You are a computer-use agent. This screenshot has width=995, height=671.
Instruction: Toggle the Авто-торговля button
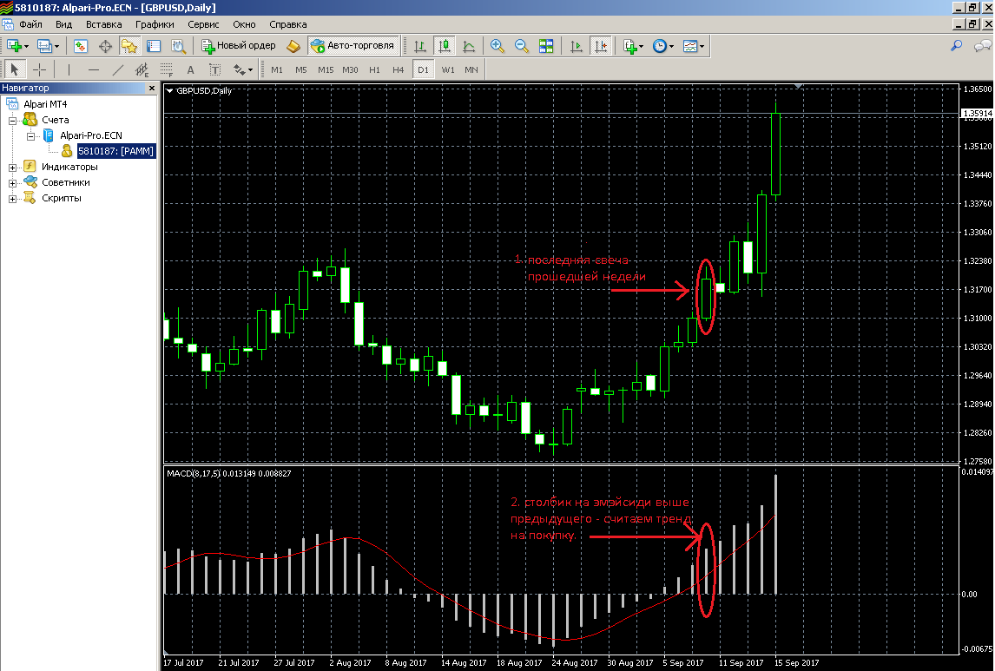tap(353, 46)
